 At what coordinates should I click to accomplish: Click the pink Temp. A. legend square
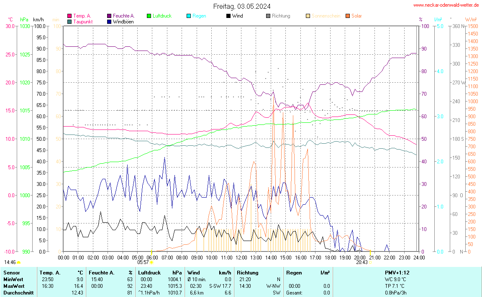(x=69, y=16)
